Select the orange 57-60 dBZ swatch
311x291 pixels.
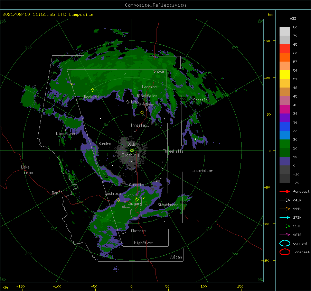[285, 57]
